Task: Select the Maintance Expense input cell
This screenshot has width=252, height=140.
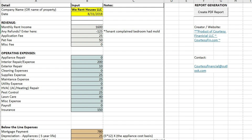Action: point(87,79)
